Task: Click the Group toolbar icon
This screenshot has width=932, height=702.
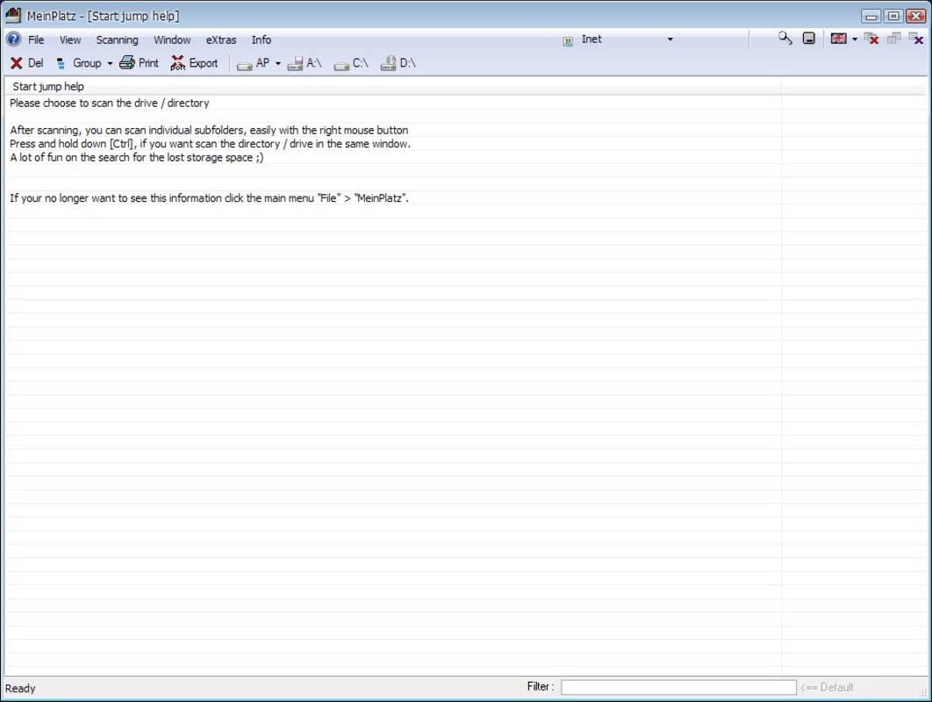Action: tap(61, 63)
